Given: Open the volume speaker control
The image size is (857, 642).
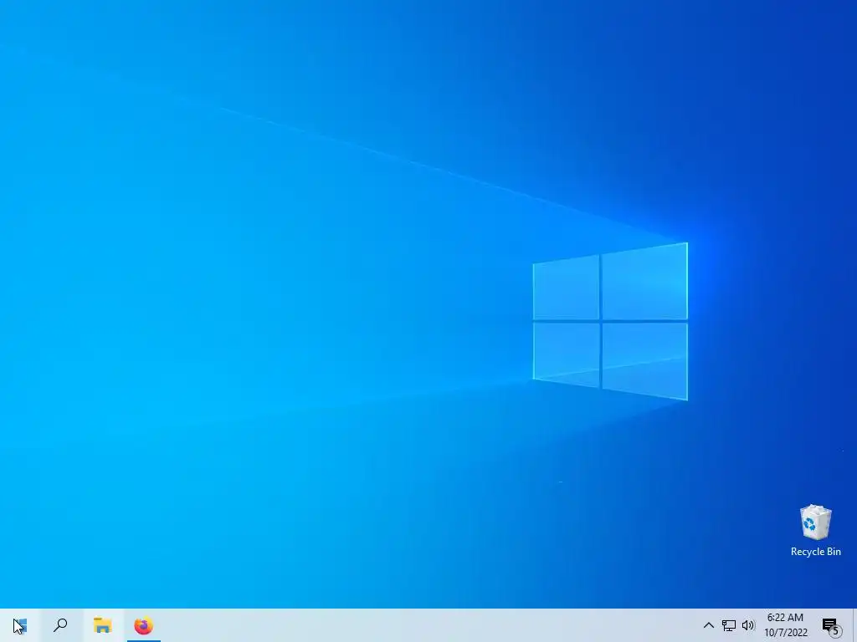Looking at the screenshot, I should point(748,625).
